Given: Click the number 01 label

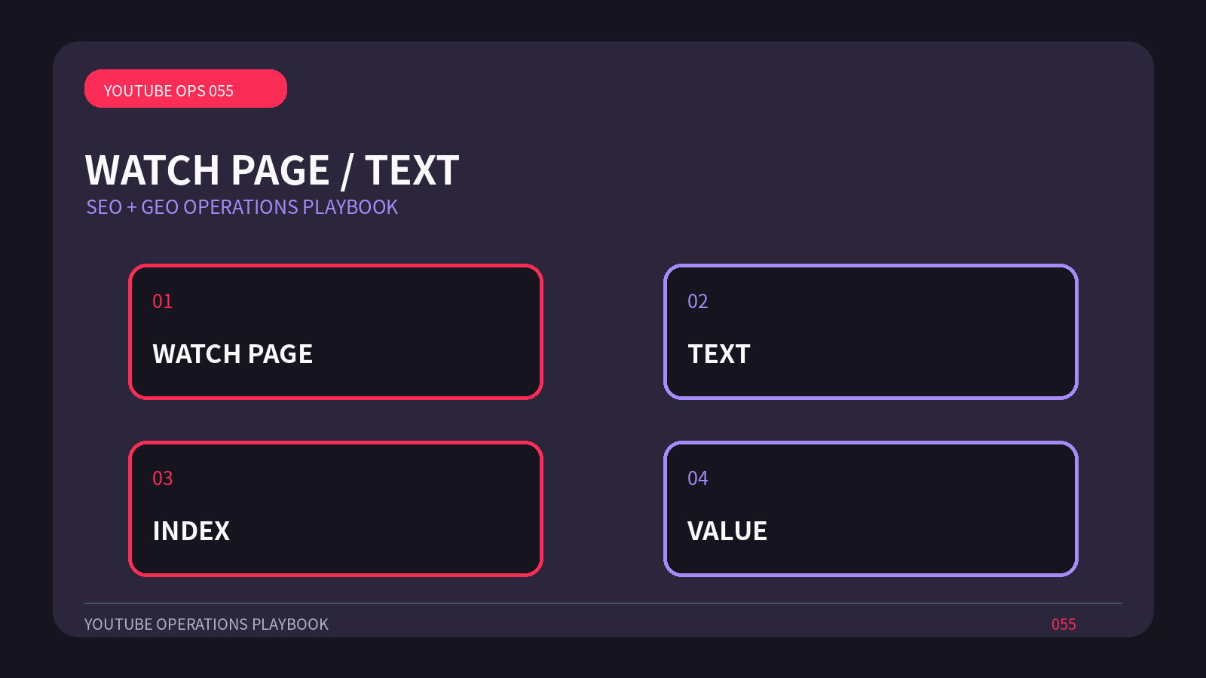Looking at the screenshot, I should [x=163, y=301].
